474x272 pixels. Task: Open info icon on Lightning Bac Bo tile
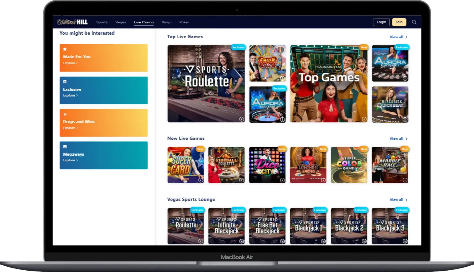323,180
